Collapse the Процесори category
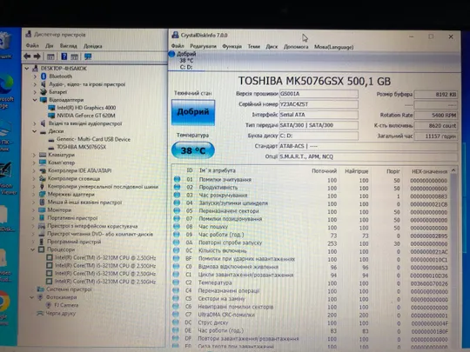This screenshot has width=470, height=352. click(x=33, y=249)
